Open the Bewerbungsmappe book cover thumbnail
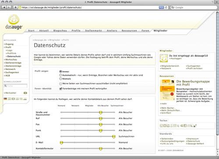The image size is (219, 159). 167,90
